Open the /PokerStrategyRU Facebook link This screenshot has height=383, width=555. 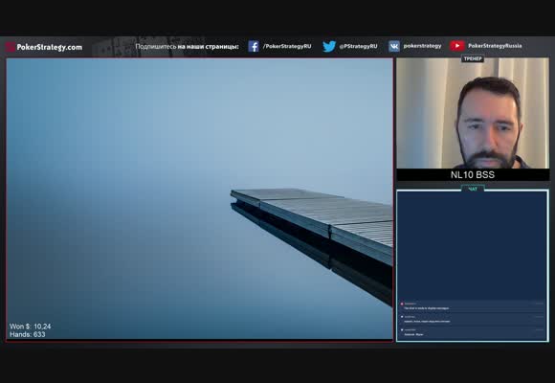(287, 46)
